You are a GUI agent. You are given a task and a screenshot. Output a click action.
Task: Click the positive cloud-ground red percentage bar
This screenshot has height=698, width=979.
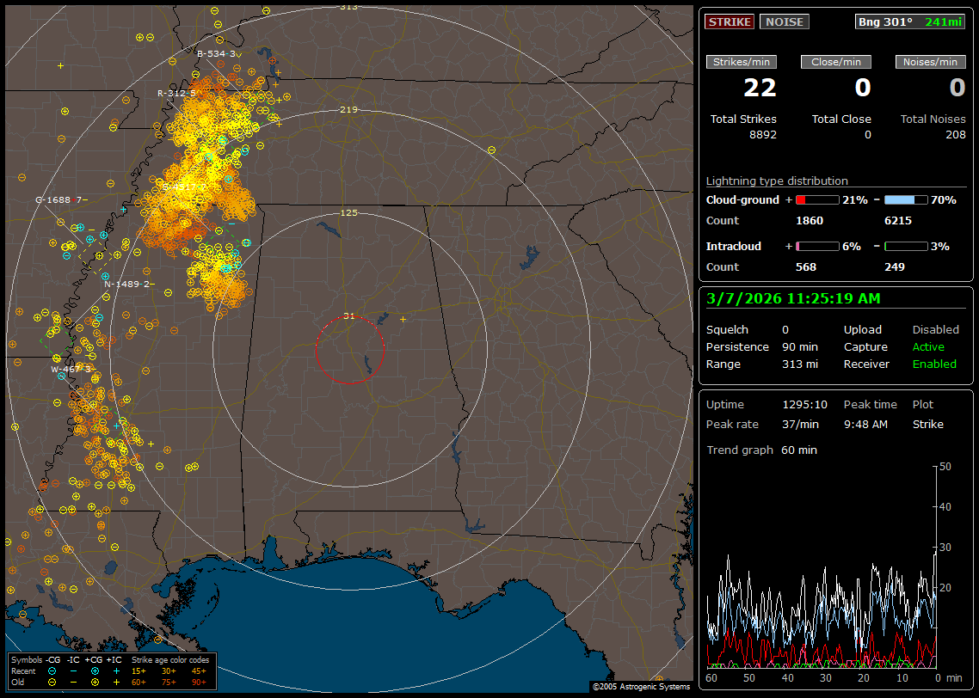(x=816, y=199)
